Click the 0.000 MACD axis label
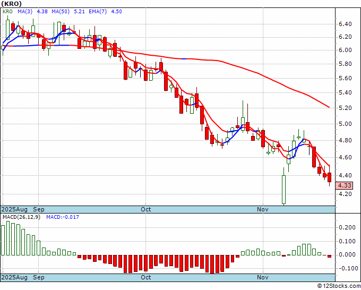361x290 pixels. coord(347,255)
